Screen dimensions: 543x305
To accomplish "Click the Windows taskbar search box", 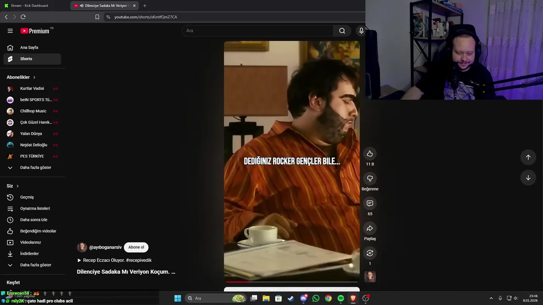I will [x=216, y=298].
